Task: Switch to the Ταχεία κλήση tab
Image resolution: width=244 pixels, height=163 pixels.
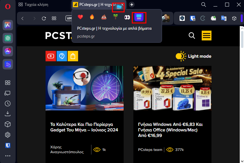Action: tap(33, 5)
